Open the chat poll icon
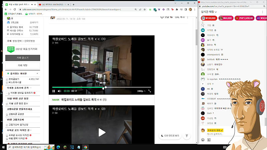 coord(209,140)
